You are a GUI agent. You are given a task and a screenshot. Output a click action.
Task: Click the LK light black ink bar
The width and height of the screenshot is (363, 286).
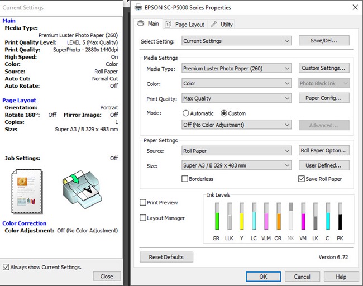[x=316, y=216]
